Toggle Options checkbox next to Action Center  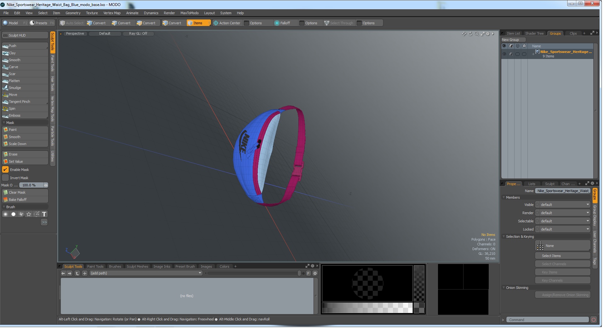(247, 23)
